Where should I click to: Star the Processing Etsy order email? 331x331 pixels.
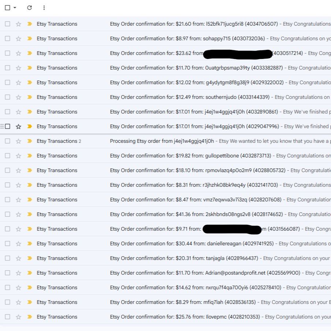coord(19,141)
